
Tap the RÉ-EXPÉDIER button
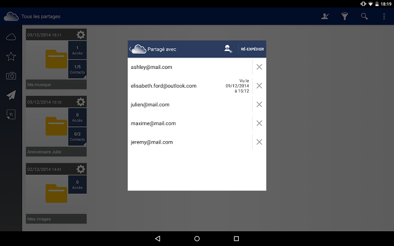(x=252, y=49)
